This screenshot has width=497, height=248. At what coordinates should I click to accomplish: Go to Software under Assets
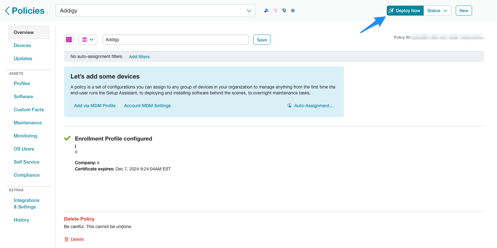click(x=23, y=97)
